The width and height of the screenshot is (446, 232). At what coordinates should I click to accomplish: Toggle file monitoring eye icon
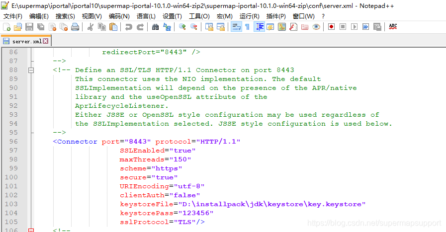(316, 27)
